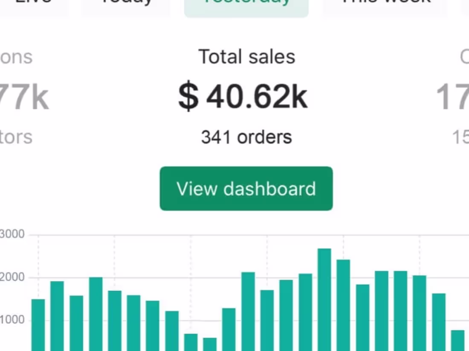Click the 2000 axis label

pyautogui.click(x=12, y=278)
